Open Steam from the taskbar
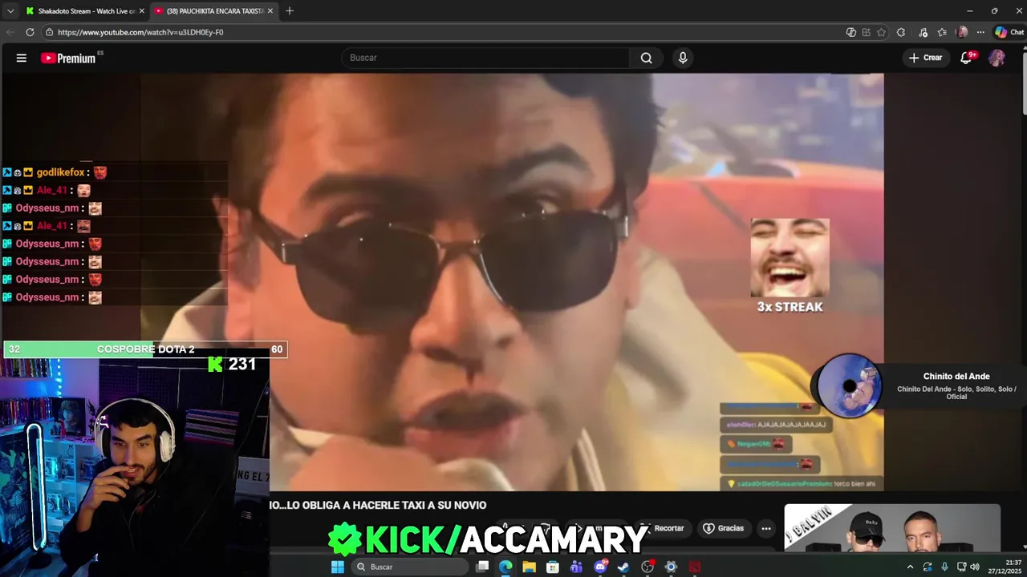 (623, 567)
